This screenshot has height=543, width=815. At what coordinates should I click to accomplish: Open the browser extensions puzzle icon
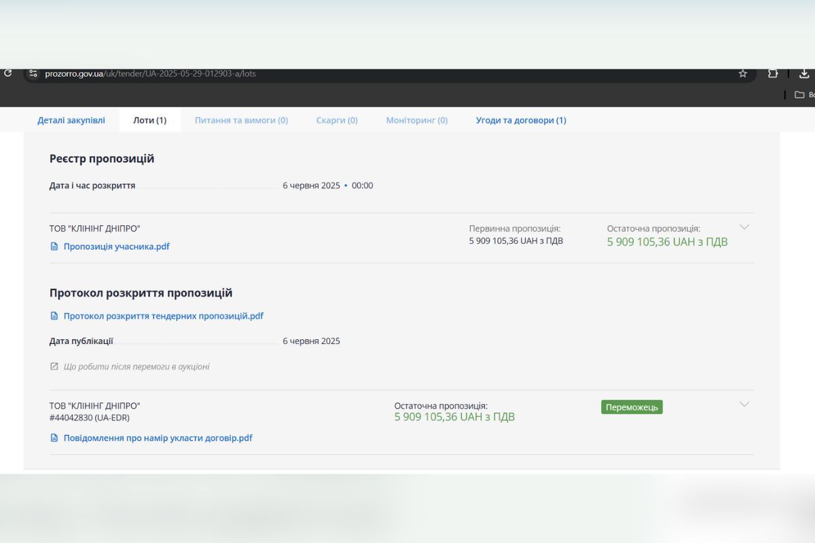pyautogui.click(x=773, y=73)
